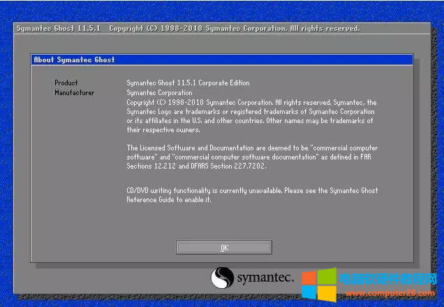This screenshot has width=444, height=307.
Task: Click the Symantec Ghost 11.5.1 window header
Action: 222,29
